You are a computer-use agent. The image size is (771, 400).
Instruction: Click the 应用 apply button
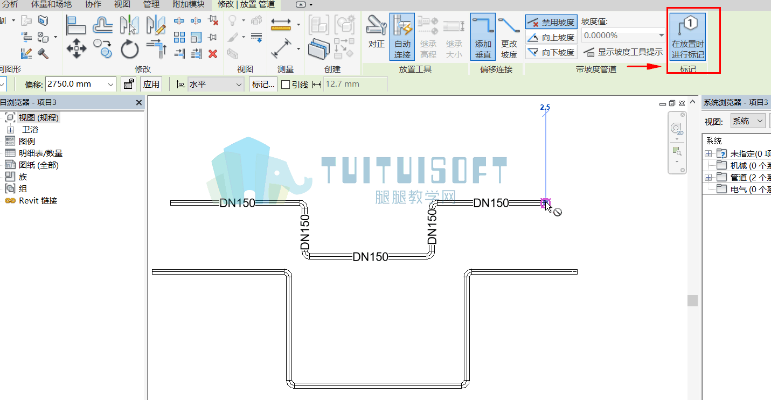(x=151, y=85)
